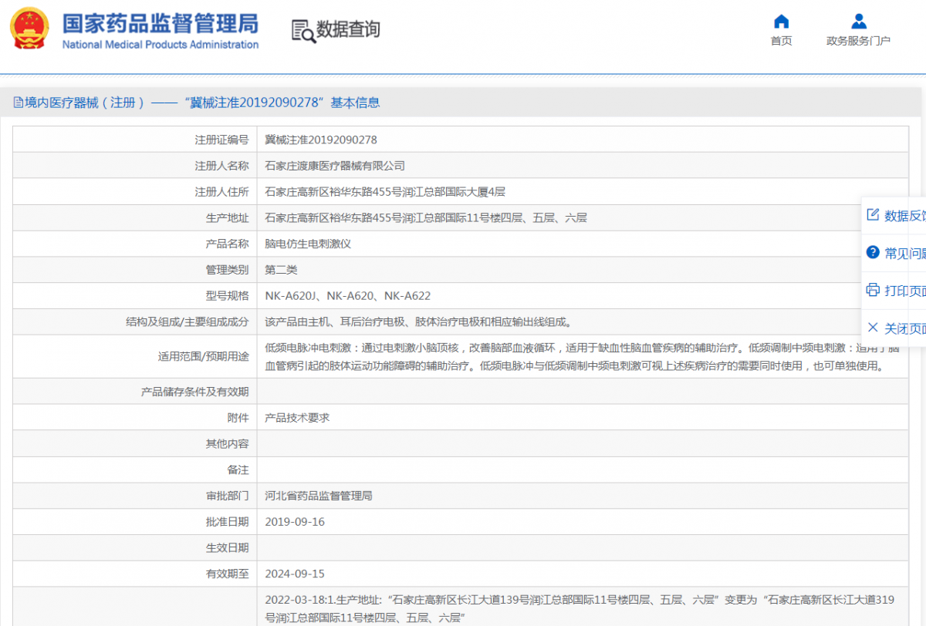Click the NMPA national emblem logo
The height and width of the screenshot is (626, 926).
point(28,29)
